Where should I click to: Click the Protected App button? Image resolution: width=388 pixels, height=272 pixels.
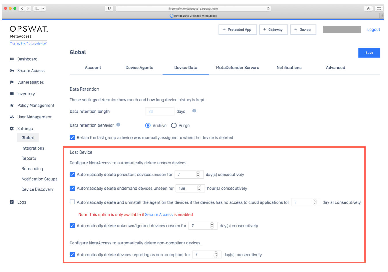238,30
